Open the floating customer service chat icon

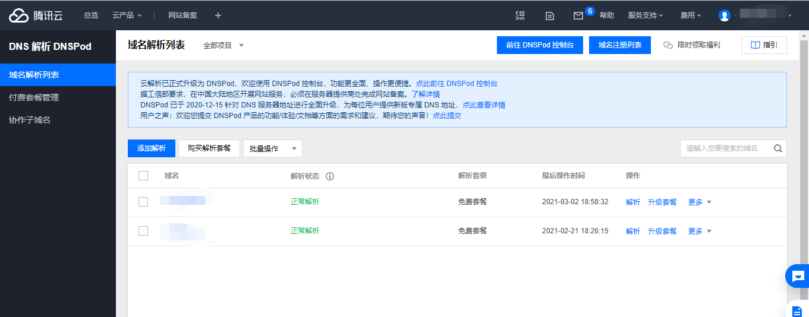click(798, 276)
